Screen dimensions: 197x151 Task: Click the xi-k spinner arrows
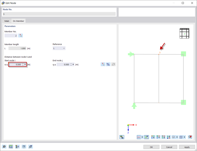[23, 64]
